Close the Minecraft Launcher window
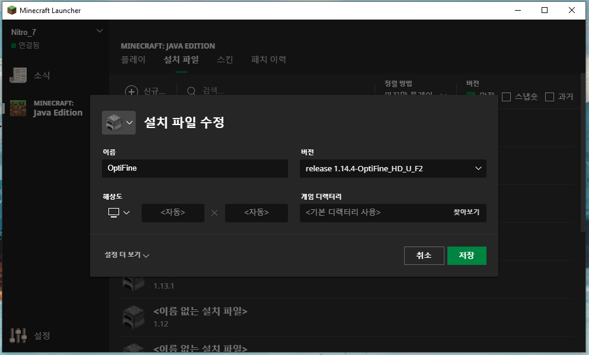 [x=572, y=10]
